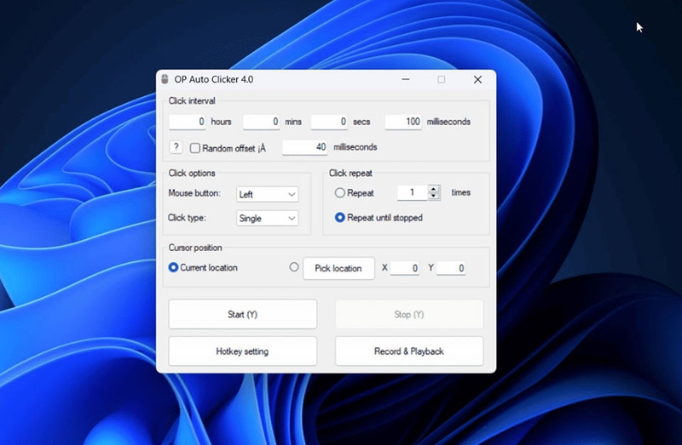Screen dimensions: 682x445
Task: Decrease repeat count with down arrow
Action: click(433, 196)
